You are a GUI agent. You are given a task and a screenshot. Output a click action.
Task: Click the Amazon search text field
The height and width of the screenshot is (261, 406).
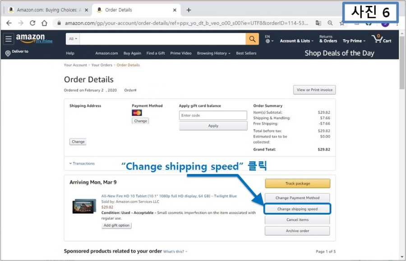[x=162, y=39]
